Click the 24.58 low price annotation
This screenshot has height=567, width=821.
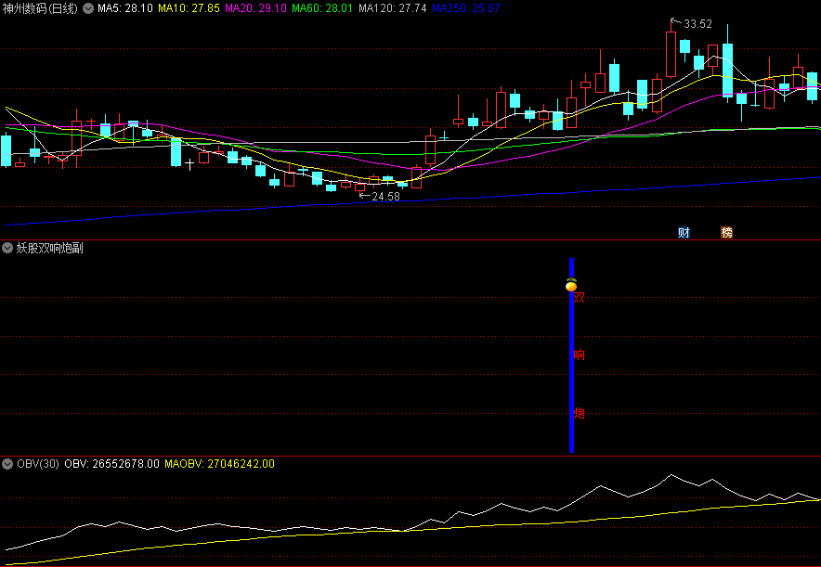pos(386,197)
